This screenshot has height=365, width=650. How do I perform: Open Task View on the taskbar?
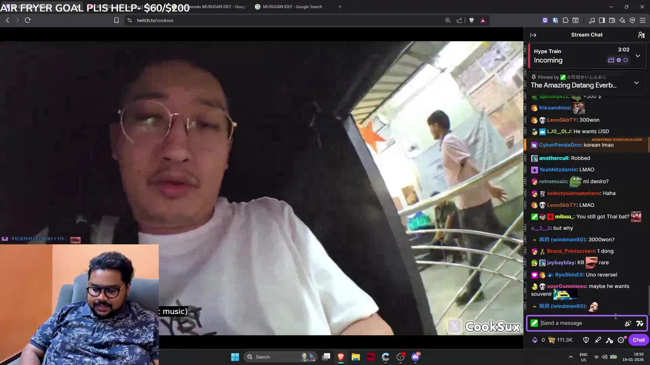click(327, 357)
